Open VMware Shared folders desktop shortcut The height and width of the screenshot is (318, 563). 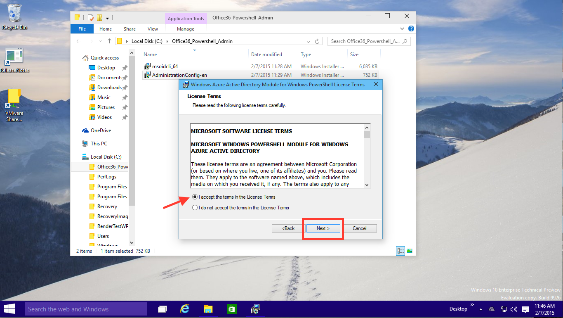[14, 105]
